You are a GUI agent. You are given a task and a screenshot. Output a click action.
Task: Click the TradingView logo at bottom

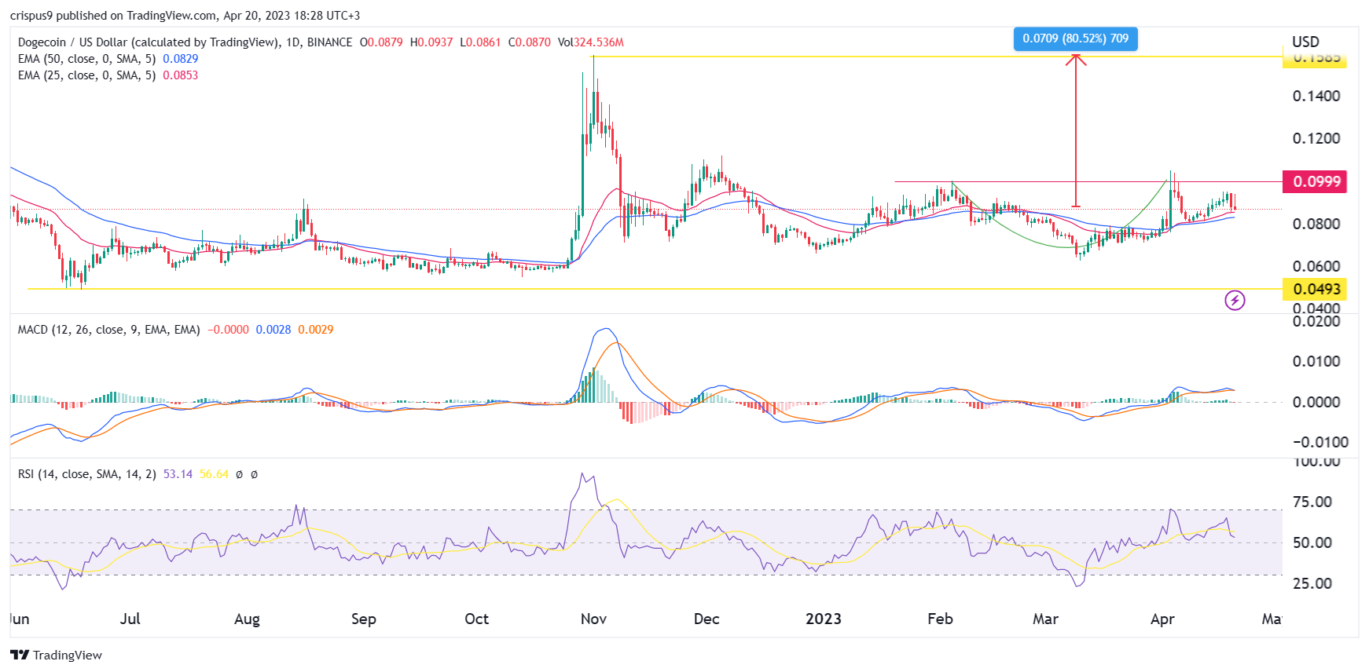coord(57,655)
